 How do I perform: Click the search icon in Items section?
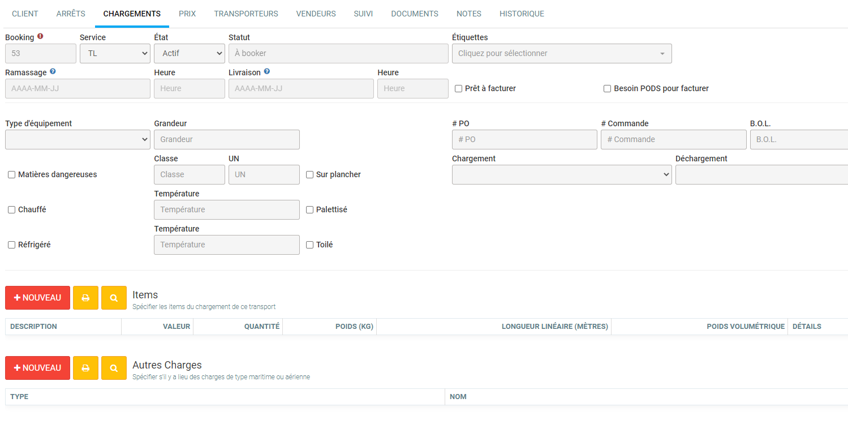114,298
